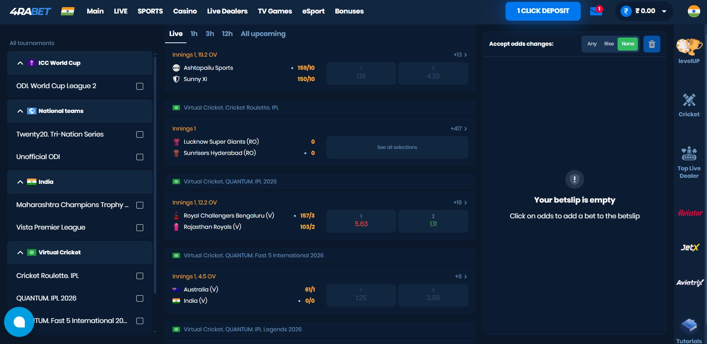707x344 pixels.
Task: Click Rajasthan Royals jersey icon
Action: click(x=176, y=227)
